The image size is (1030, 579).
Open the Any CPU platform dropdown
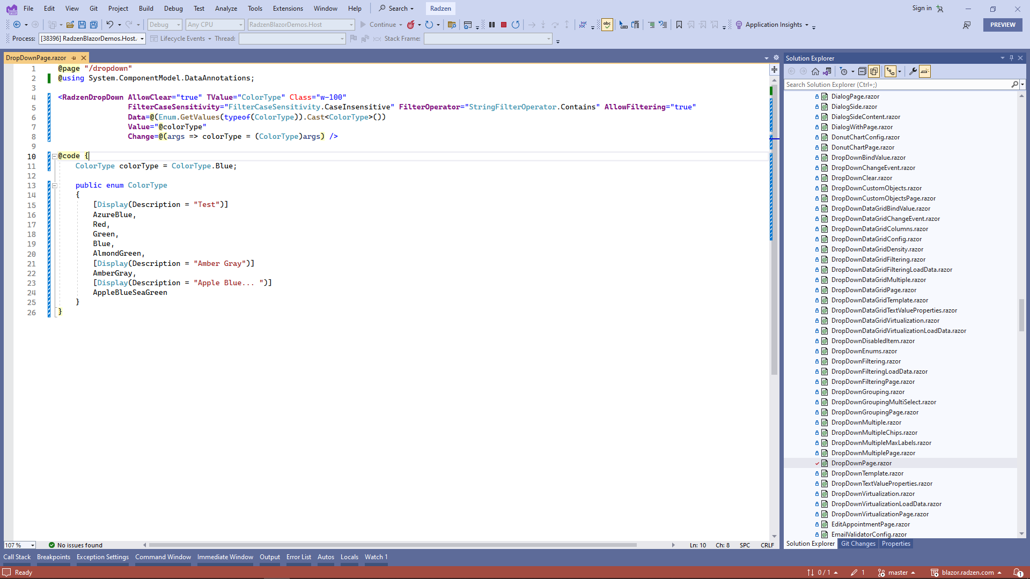click(x=214, y=25)
